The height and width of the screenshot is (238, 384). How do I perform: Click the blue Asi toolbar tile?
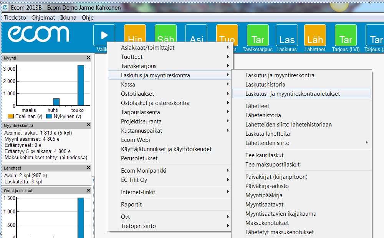click(x=196, y=34)
